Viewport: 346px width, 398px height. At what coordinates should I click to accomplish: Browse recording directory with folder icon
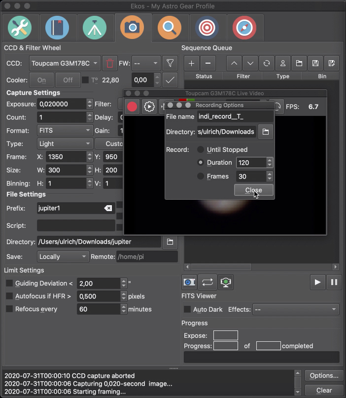[x=266, y=132]
